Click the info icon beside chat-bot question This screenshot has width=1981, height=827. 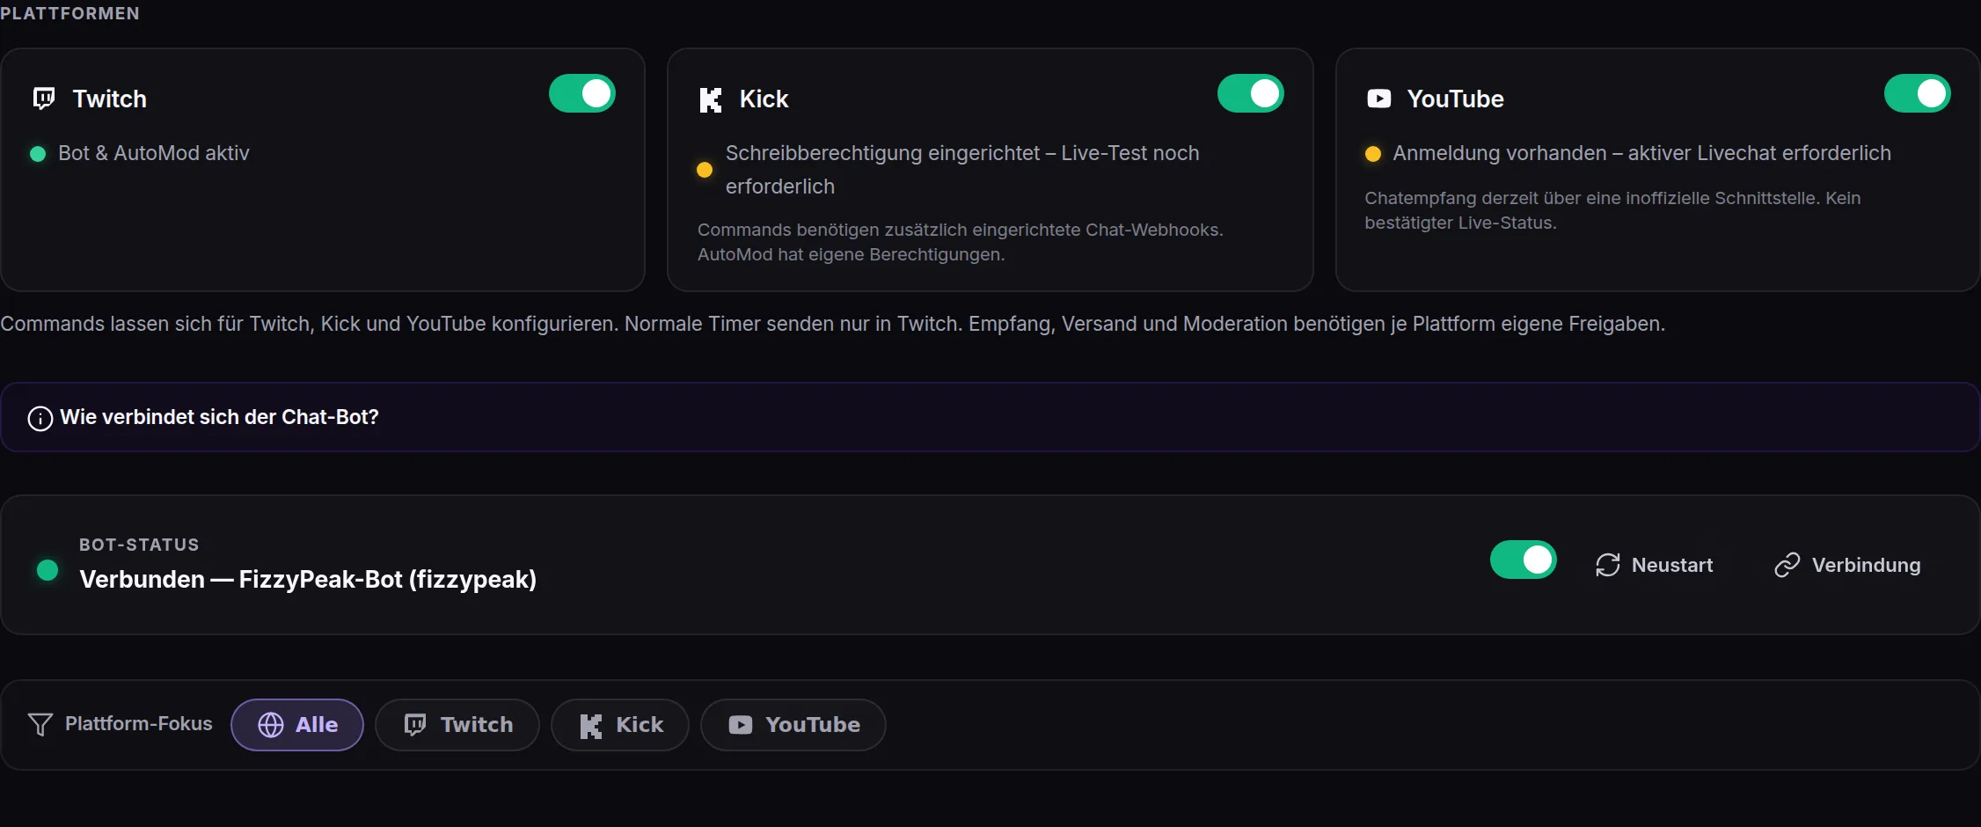pos(40,418)
